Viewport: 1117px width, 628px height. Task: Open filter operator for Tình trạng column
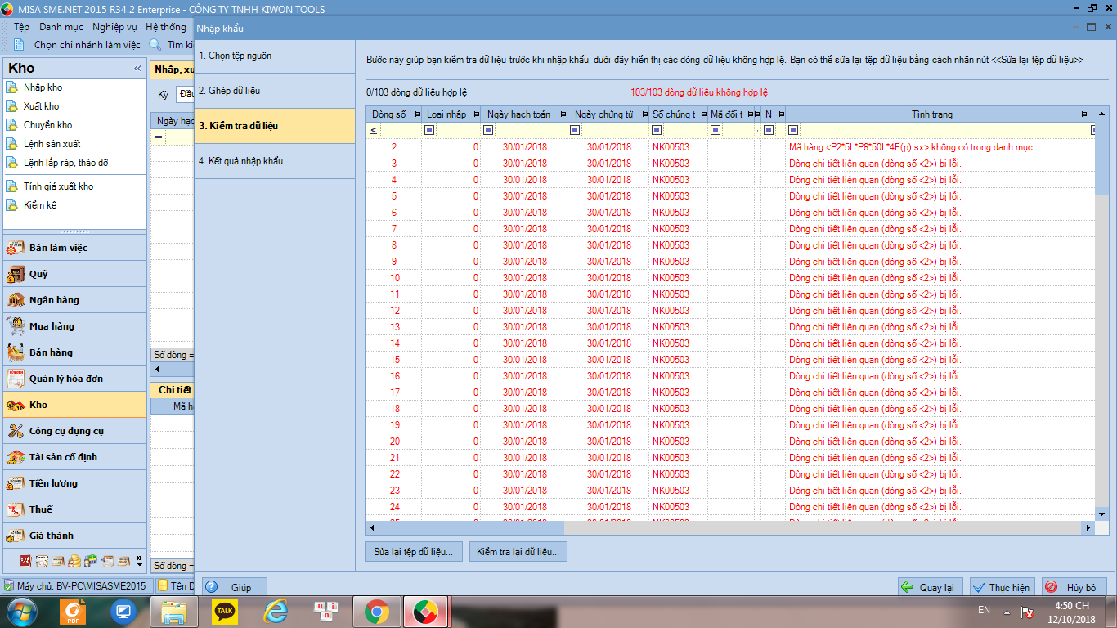pos(792,130)
